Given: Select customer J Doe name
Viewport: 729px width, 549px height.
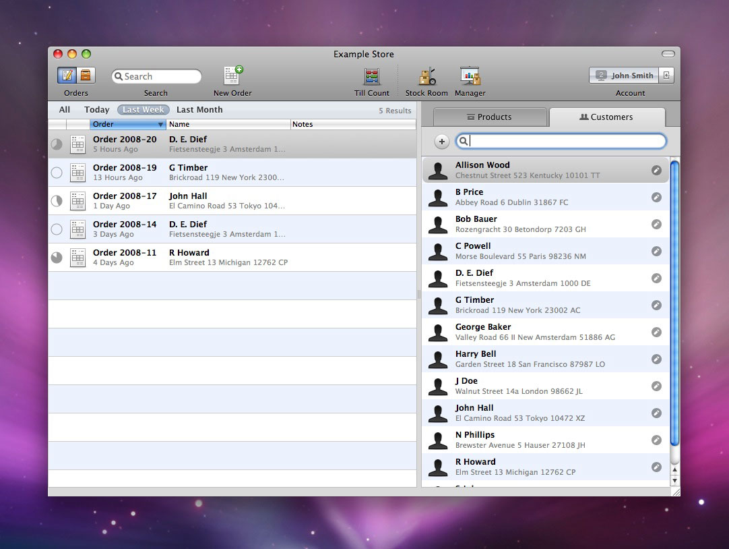Looking at the screenshot, I should coord(466,381).
